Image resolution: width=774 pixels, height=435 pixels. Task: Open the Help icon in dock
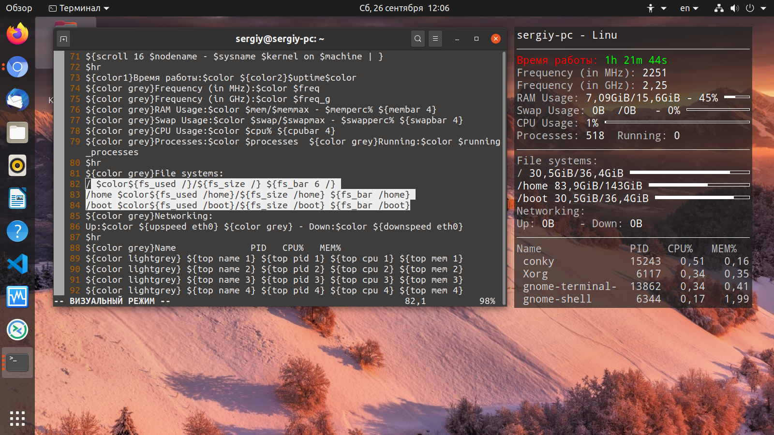pos(17,231)
